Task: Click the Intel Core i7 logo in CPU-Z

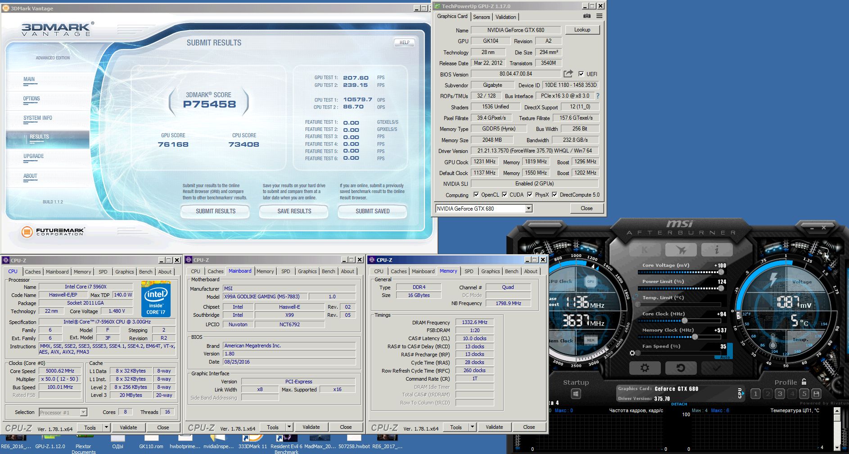Action: click(156, 299)
